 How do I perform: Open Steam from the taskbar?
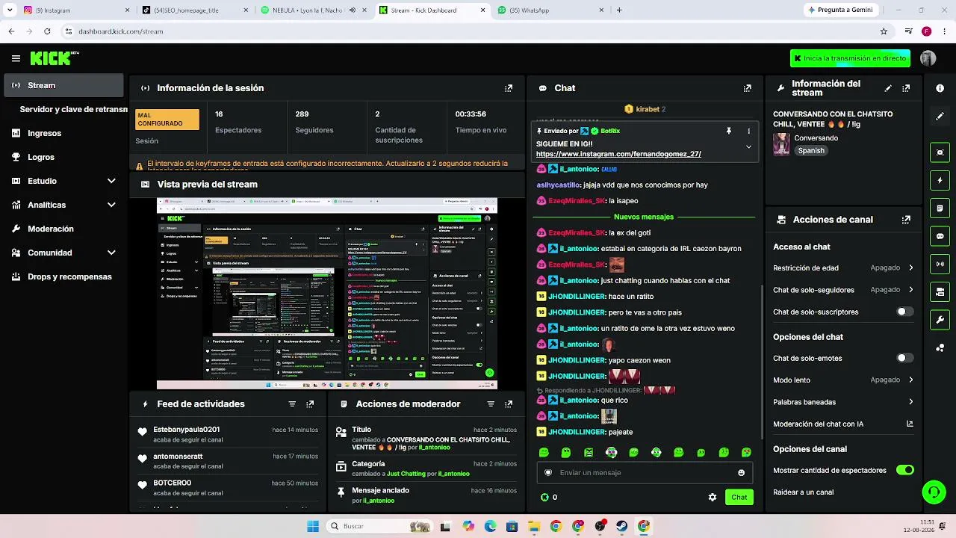pyautogui.click(x=622, y=526)
